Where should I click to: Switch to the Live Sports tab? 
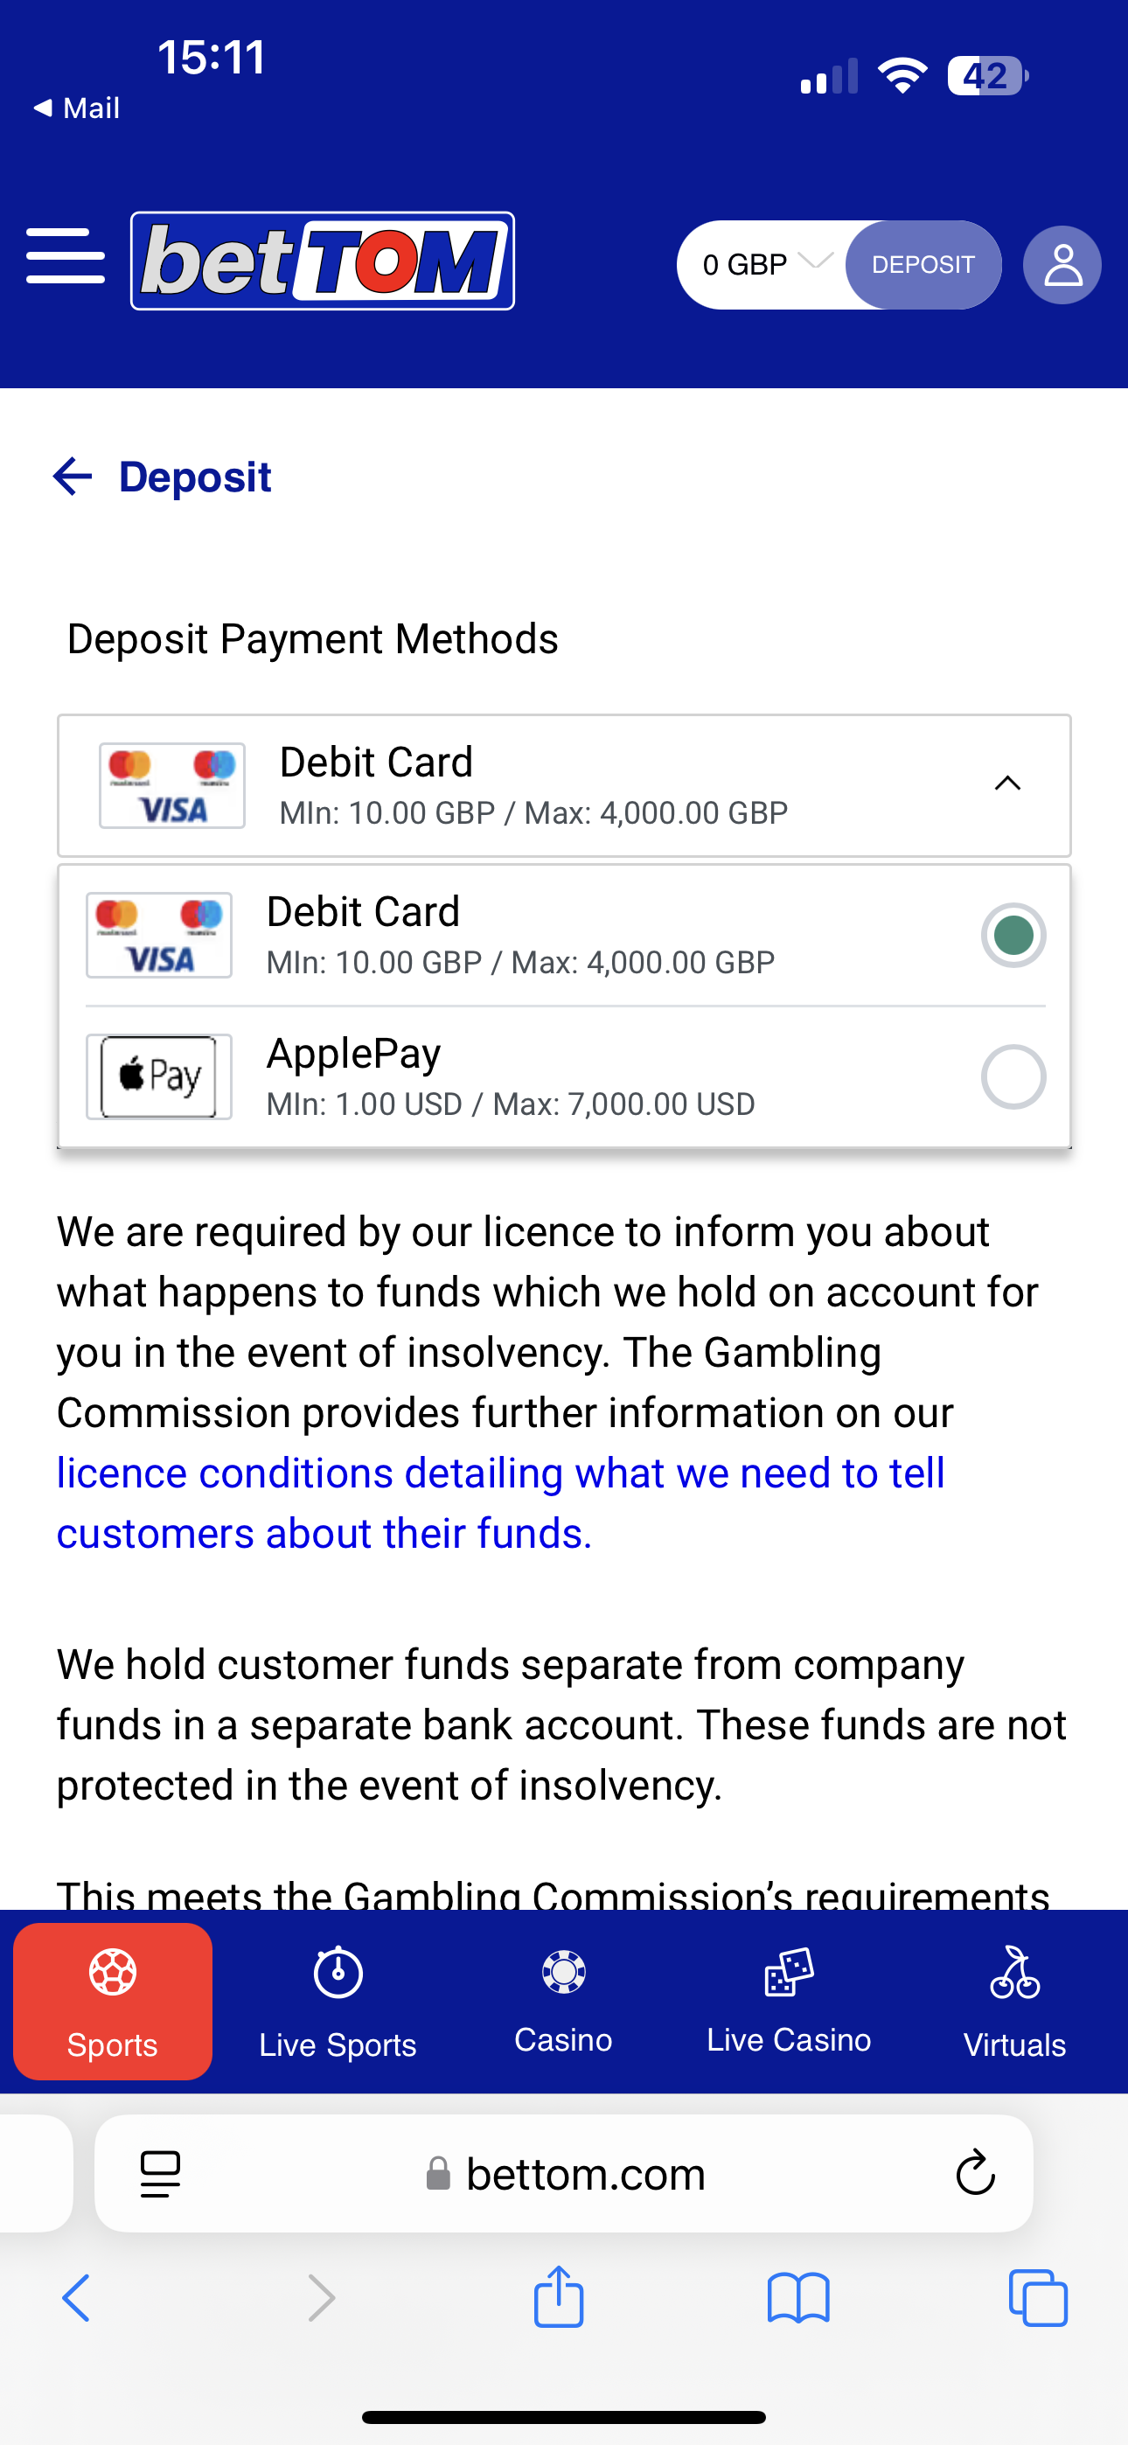(x=338, y=2001)
